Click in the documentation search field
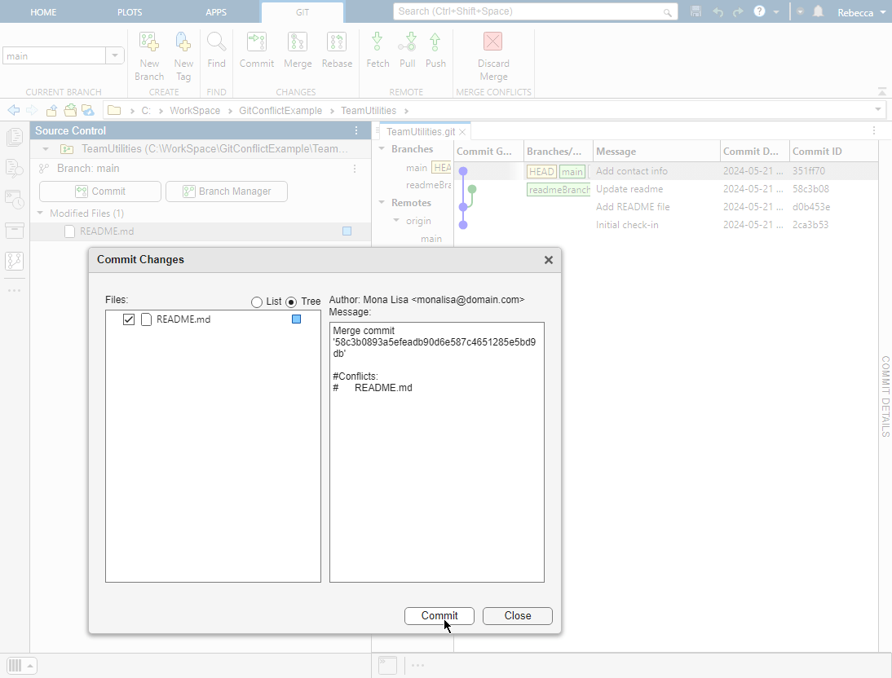Viewport: 892px width, 678px height. click(x=527, y=12)
